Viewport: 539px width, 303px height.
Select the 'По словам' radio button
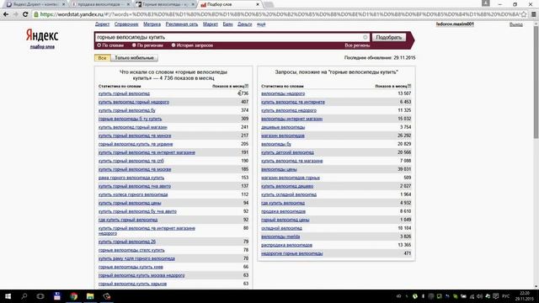[99, 45]
